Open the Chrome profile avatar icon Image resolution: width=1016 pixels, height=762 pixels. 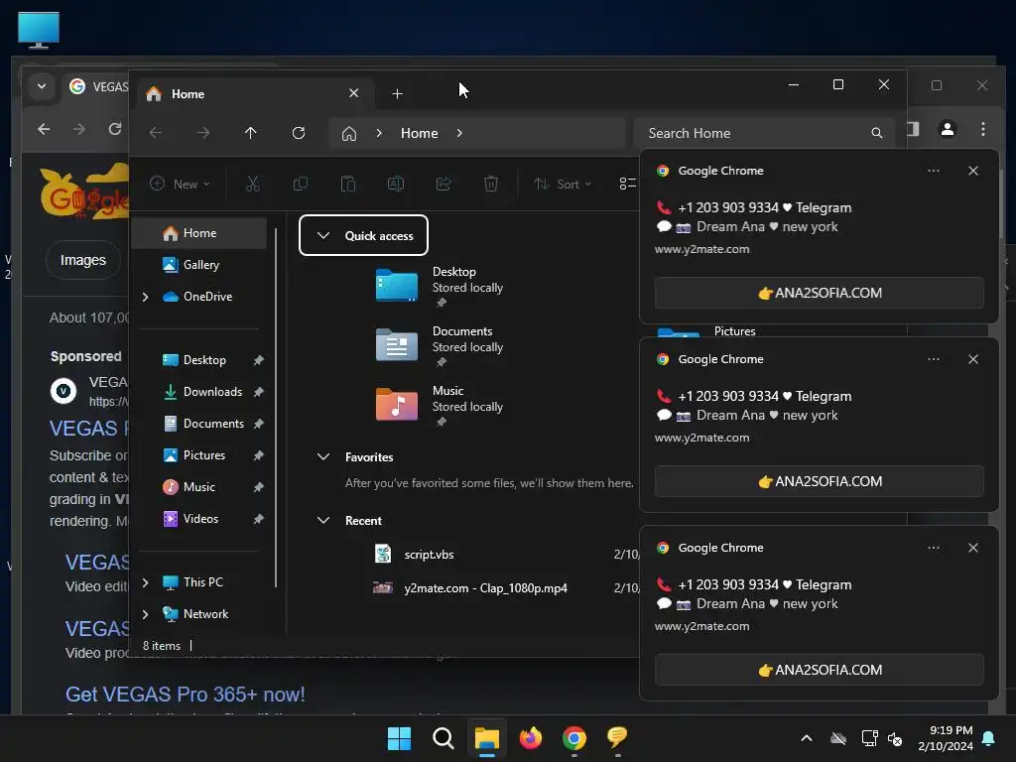pyautogui.click(x=948, y=129)
